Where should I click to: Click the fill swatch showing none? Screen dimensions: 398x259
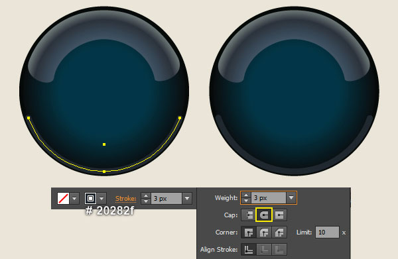[63, 198]
